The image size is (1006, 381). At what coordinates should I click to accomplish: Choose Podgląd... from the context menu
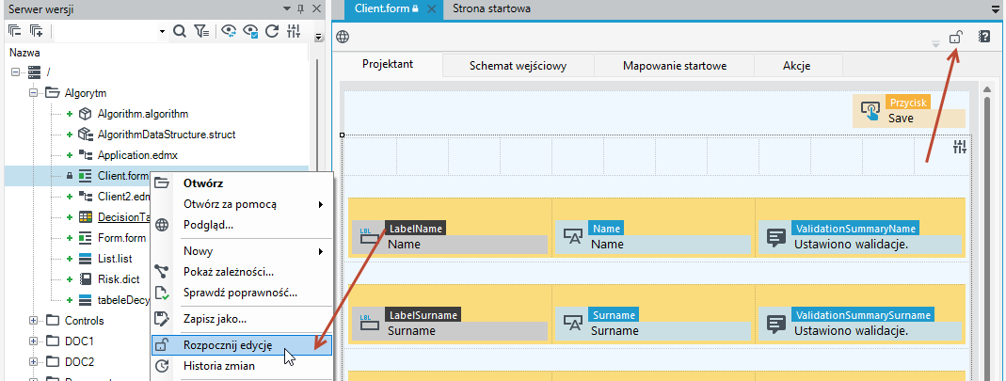tap(242, 225)
